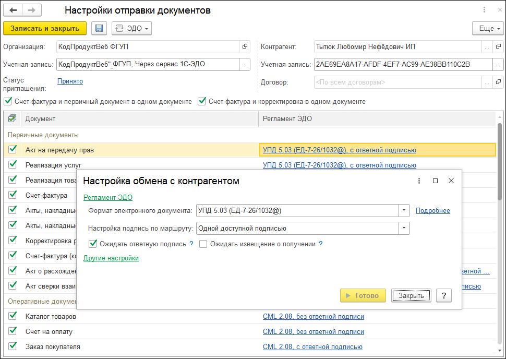Click the check-all icon in table header
Viewport: 506px width, 359px height.
click(13, 119)
